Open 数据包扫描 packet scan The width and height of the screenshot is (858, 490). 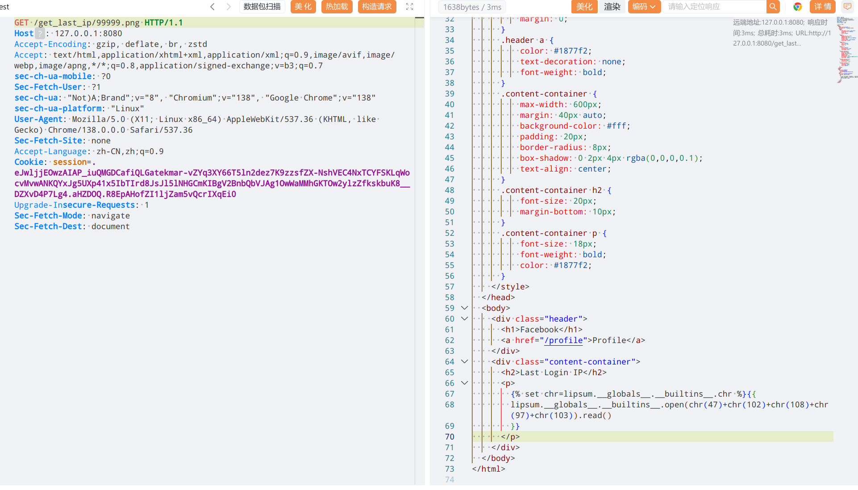click(x=262, y=7)
